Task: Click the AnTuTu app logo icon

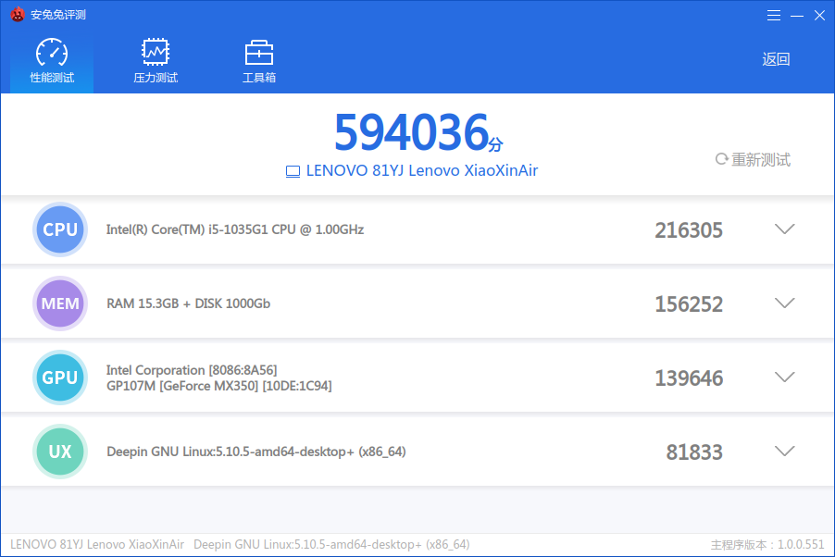Action: coord(18,15)
